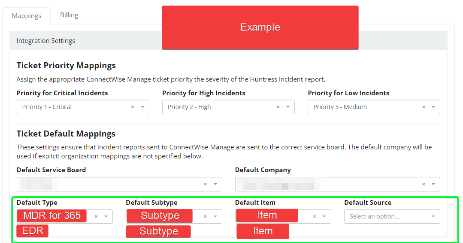Expand the Default Type dropdown arrow
Viewport: 463px width, 243px height.
pos(106,216)
